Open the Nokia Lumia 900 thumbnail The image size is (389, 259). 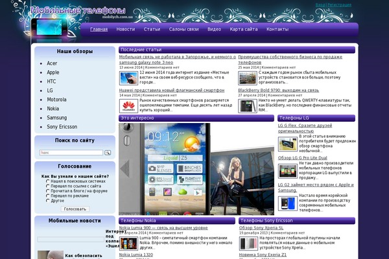click(x=128, y=243)
